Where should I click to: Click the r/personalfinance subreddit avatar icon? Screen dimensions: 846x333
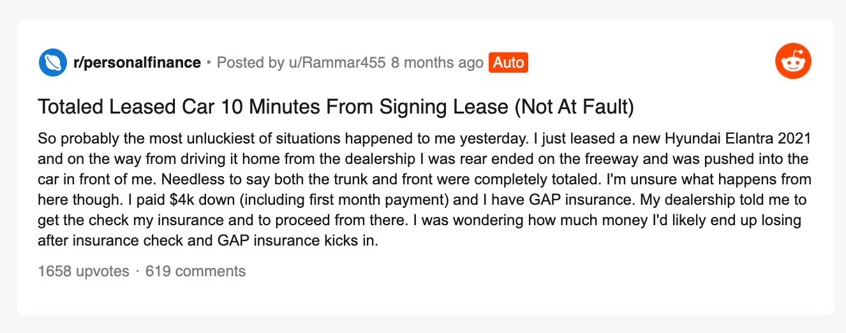53,63
